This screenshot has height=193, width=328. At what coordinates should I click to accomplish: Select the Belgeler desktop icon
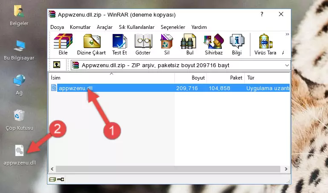click(x=19, y=16)
